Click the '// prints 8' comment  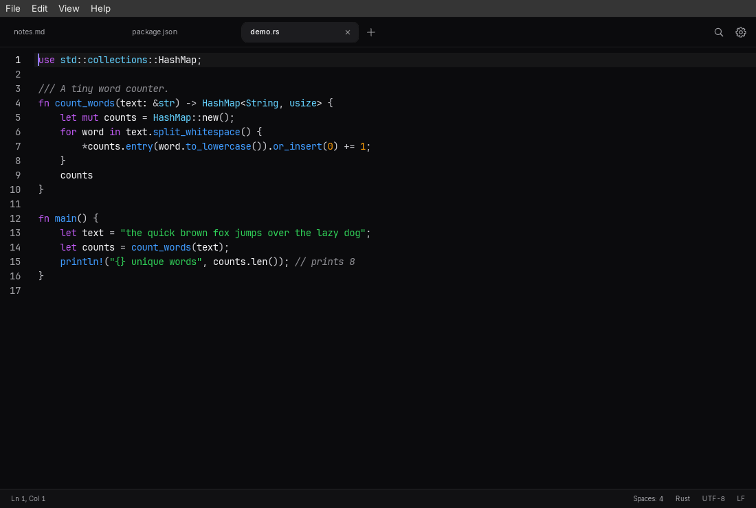click(x=325, y=262)
